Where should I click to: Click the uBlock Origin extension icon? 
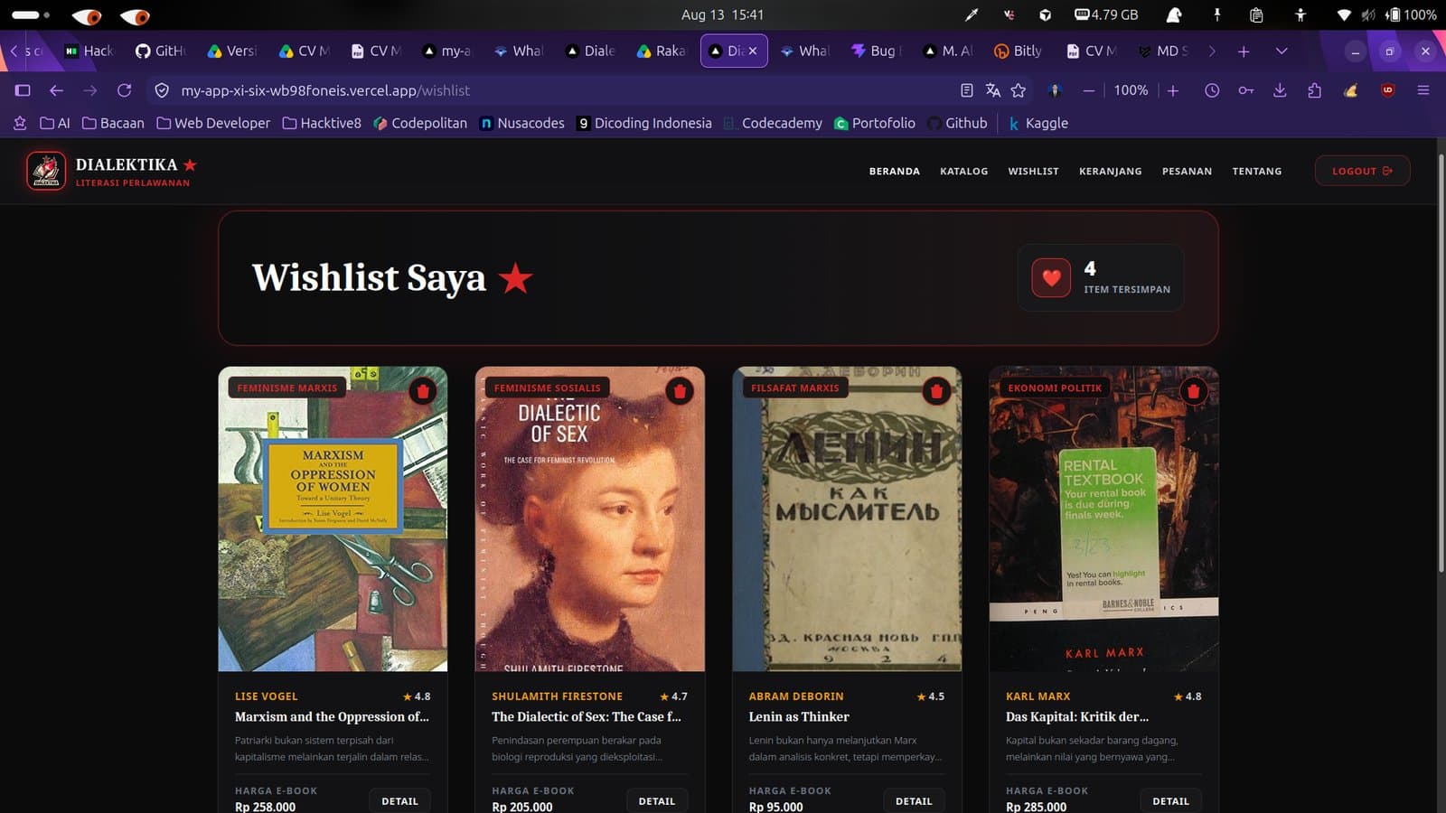(x=1388, y=90)
